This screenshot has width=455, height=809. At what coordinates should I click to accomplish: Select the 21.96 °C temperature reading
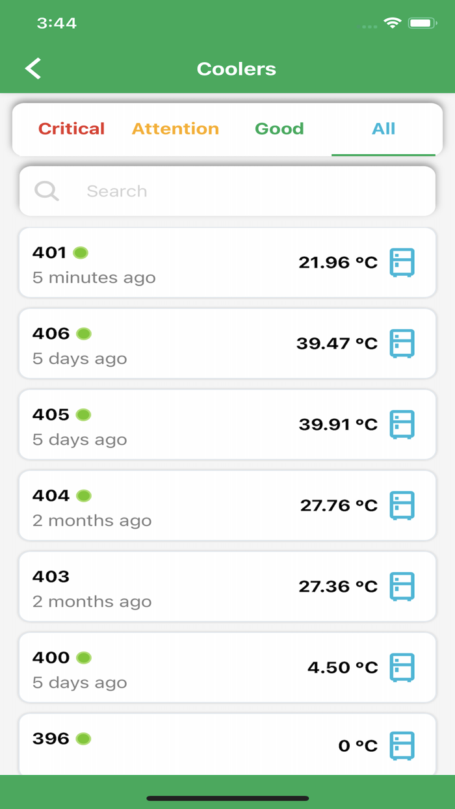pyautogui.click(x=337, y=262)
